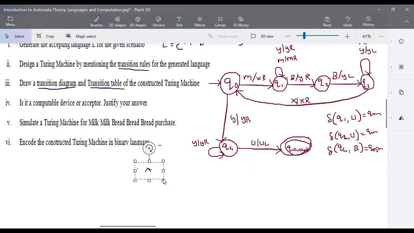Click the info icon in side panel
The height and width of the screenshot is (233, 414).
click(401, 41)
